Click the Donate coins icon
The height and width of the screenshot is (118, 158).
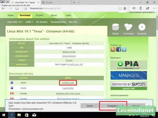pos(116,27)
